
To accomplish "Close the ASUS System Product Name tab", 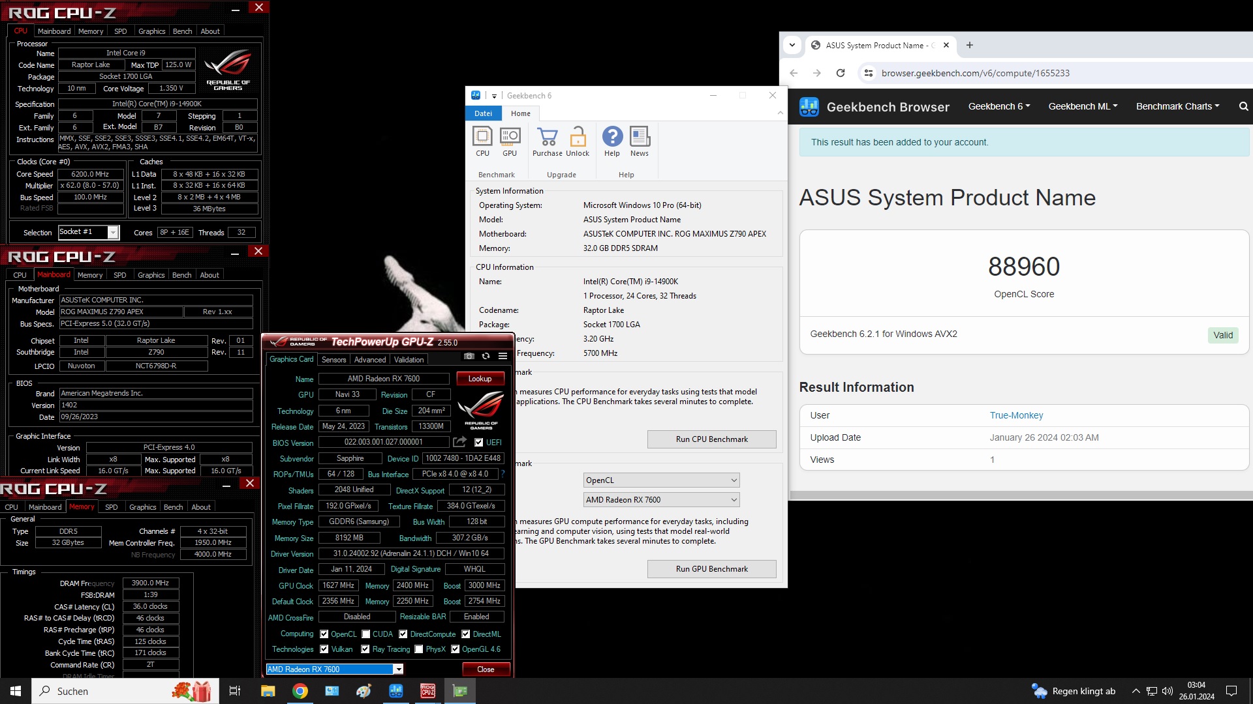I will point(946,45).
